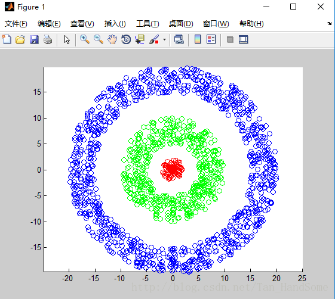Open the 工具(T) menu

[147, 24]
